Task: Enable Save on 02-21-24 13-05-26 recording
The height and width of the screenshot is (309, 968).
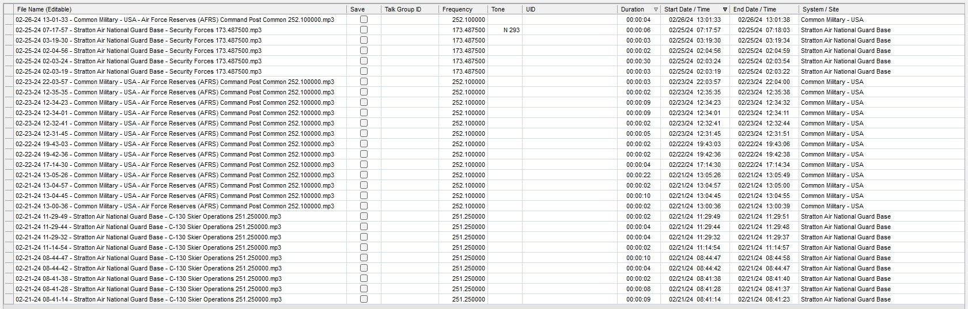Action: pyautogui.click(x=364, y=174)
